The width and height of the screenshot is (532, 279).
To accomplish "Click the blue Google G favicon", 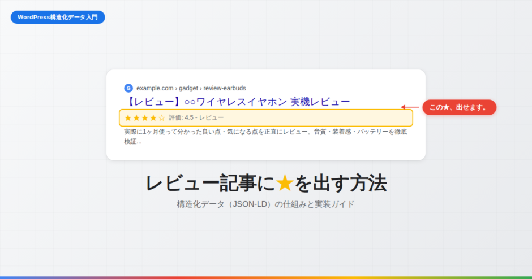I will tap(128, 88).
